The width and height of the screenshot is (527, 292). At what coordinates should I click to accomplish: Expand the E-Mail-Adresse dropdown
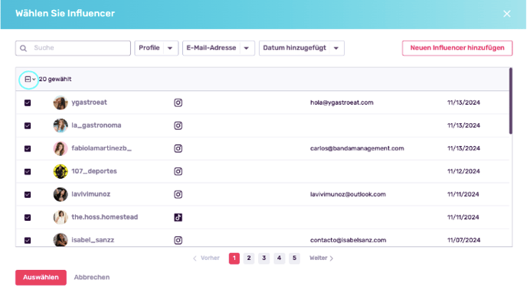tap(218, 48)
